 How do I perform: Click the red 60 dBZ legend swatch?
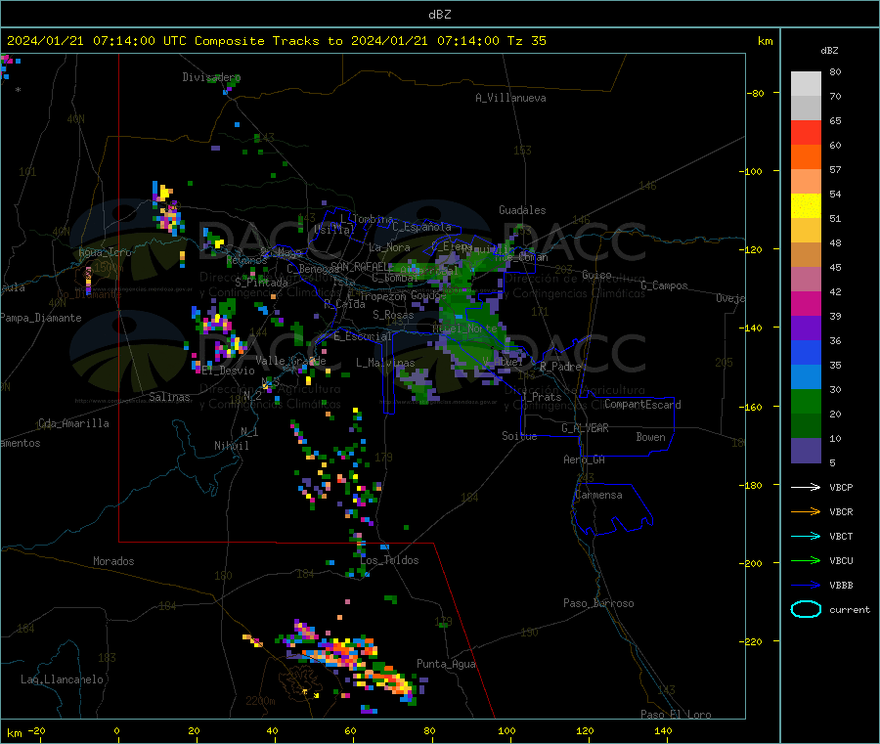(806, 132)
